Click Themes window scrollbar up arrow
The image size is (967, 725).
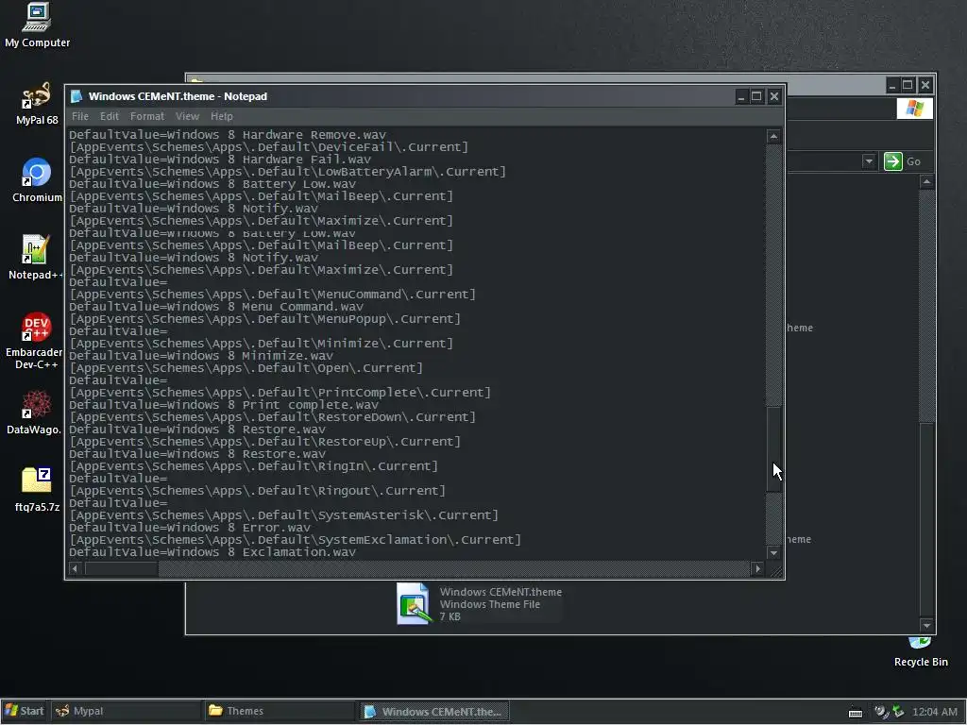pos(926,181)
